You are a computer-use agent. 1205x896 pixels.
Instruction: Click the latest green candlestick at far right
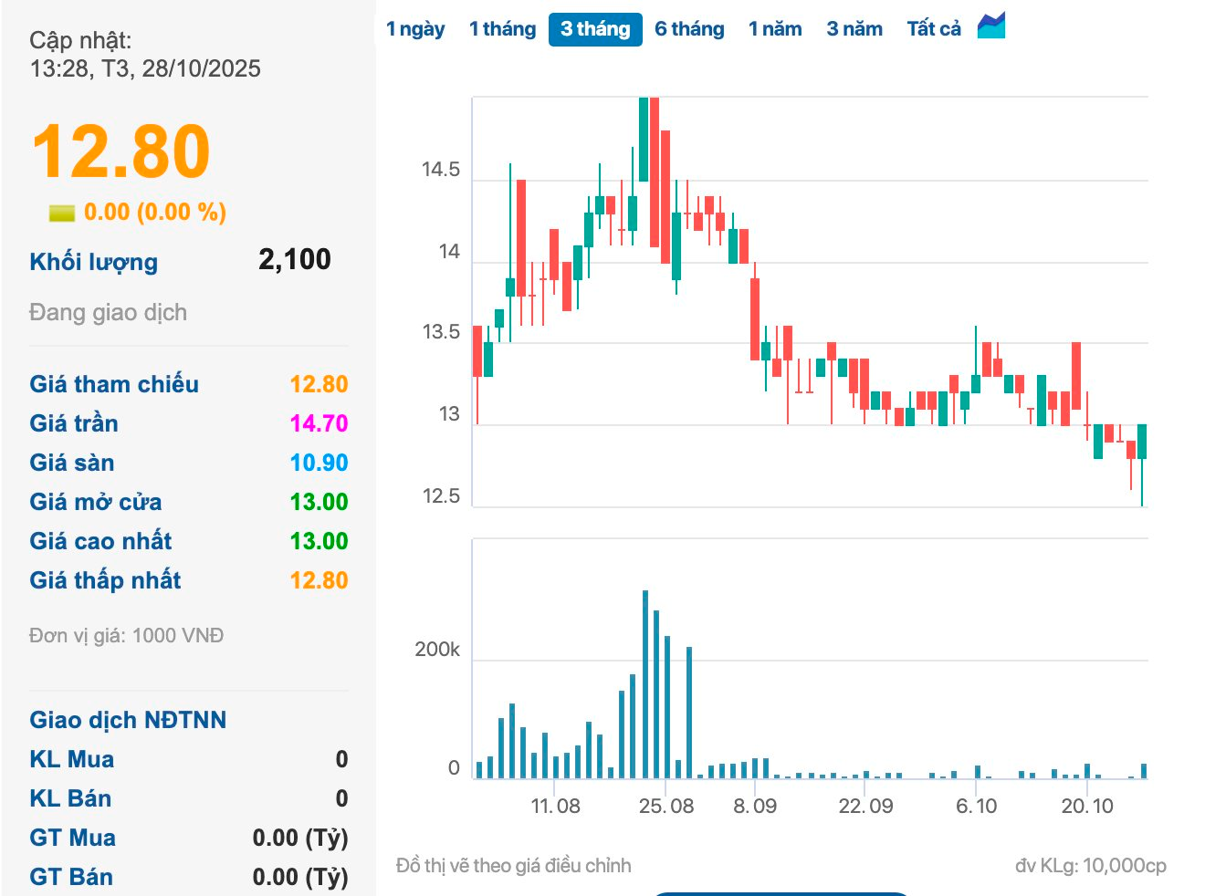1142,442
